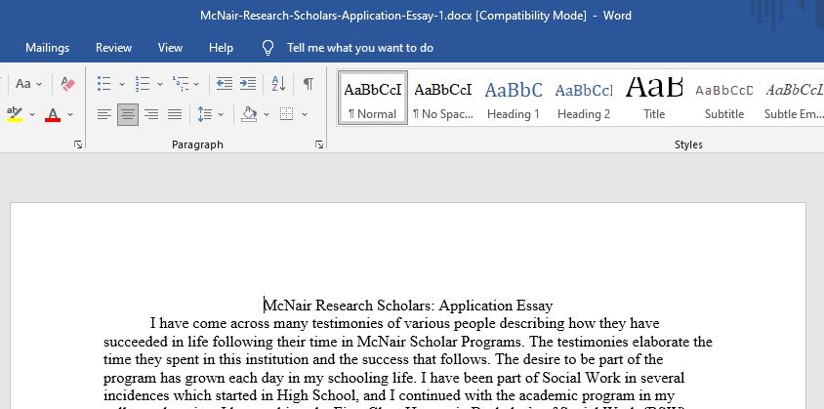824x409 pixels.
Task: Open the Mailings tab
Action: (47, 48)
